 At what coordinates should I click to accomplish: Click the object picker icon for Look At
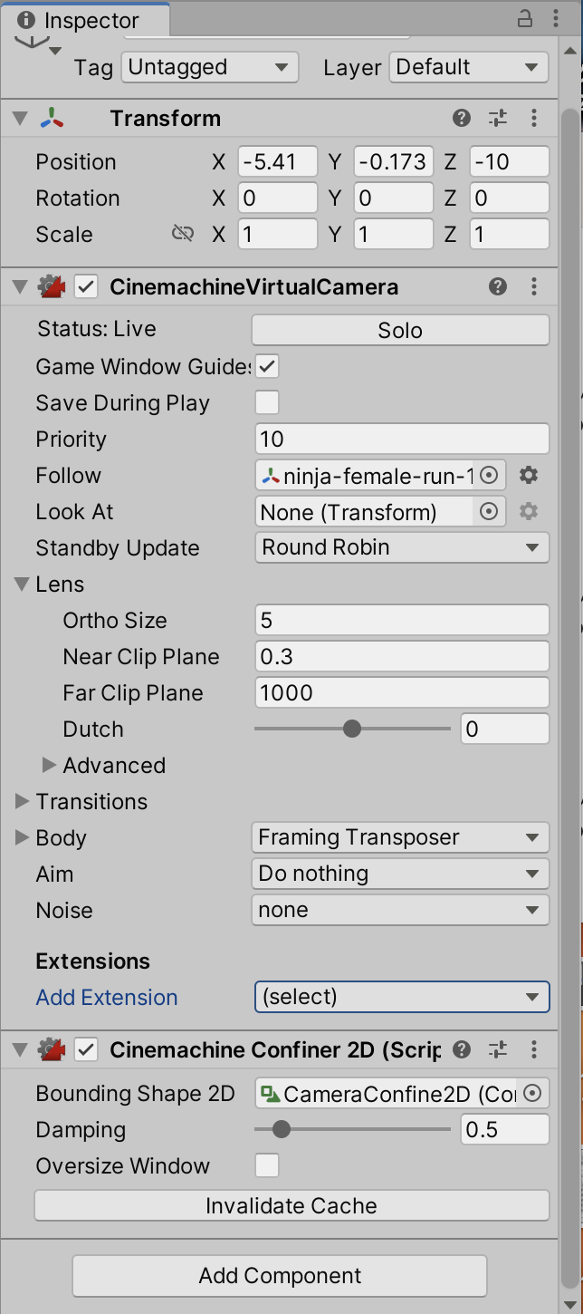(x=489, y=511)
